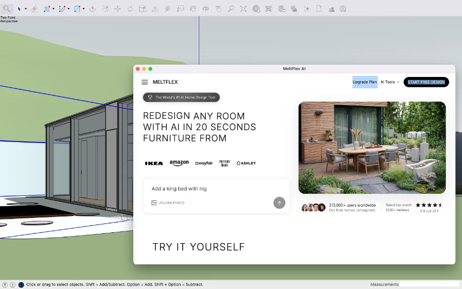Select the Text label tool

click(180, 9)
